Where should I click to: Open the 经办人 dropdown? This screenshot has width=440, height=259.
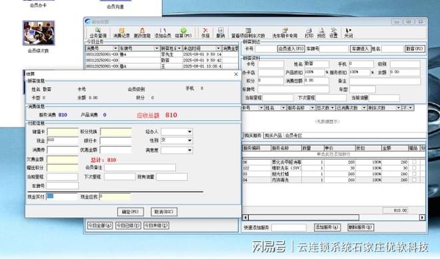190,132
